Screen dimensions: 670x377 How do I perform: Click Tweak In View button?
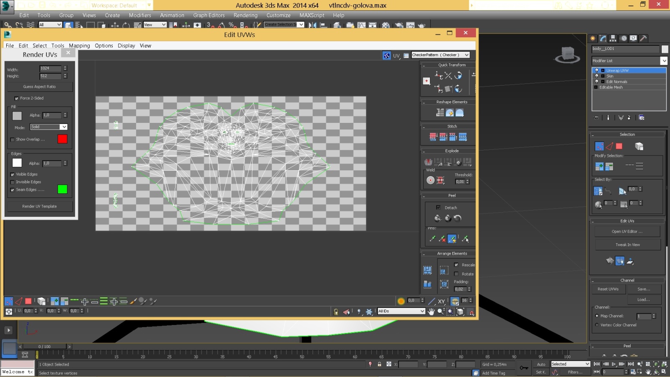(x=628, y=245)
